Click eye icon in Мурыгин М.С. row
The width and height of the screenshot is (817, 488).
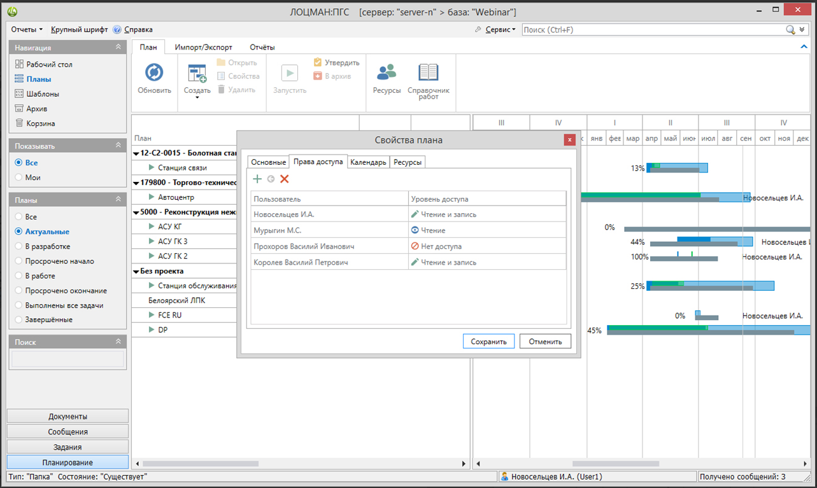pyautogui.click(x=415, y=230)
